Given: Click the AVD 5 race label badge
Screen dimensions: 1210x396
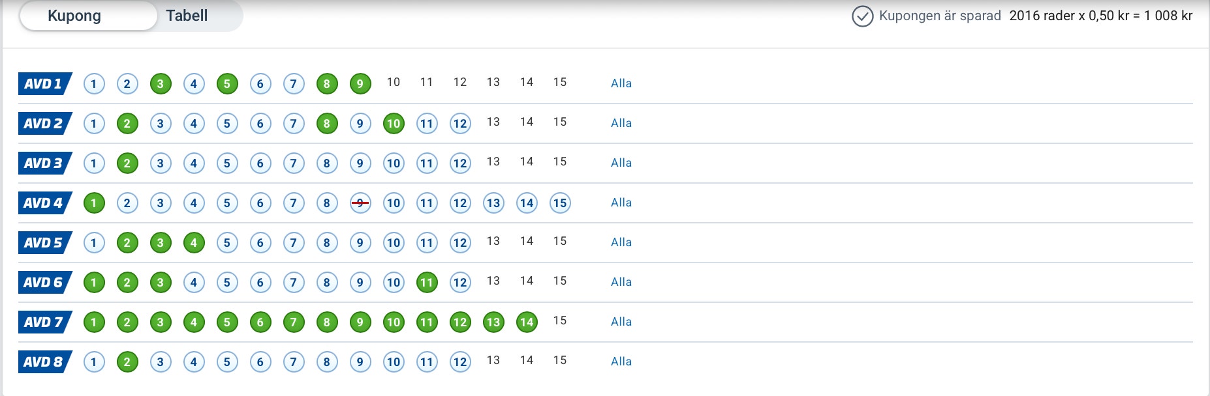Looking at the screenshot, I should pyautogui.click(x=45, y=242).
